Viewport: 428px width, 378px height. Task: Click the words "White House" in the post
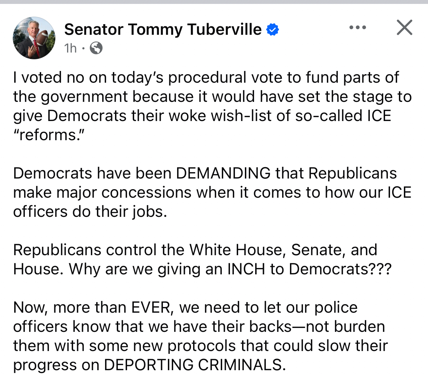click(x=236, y=250)
